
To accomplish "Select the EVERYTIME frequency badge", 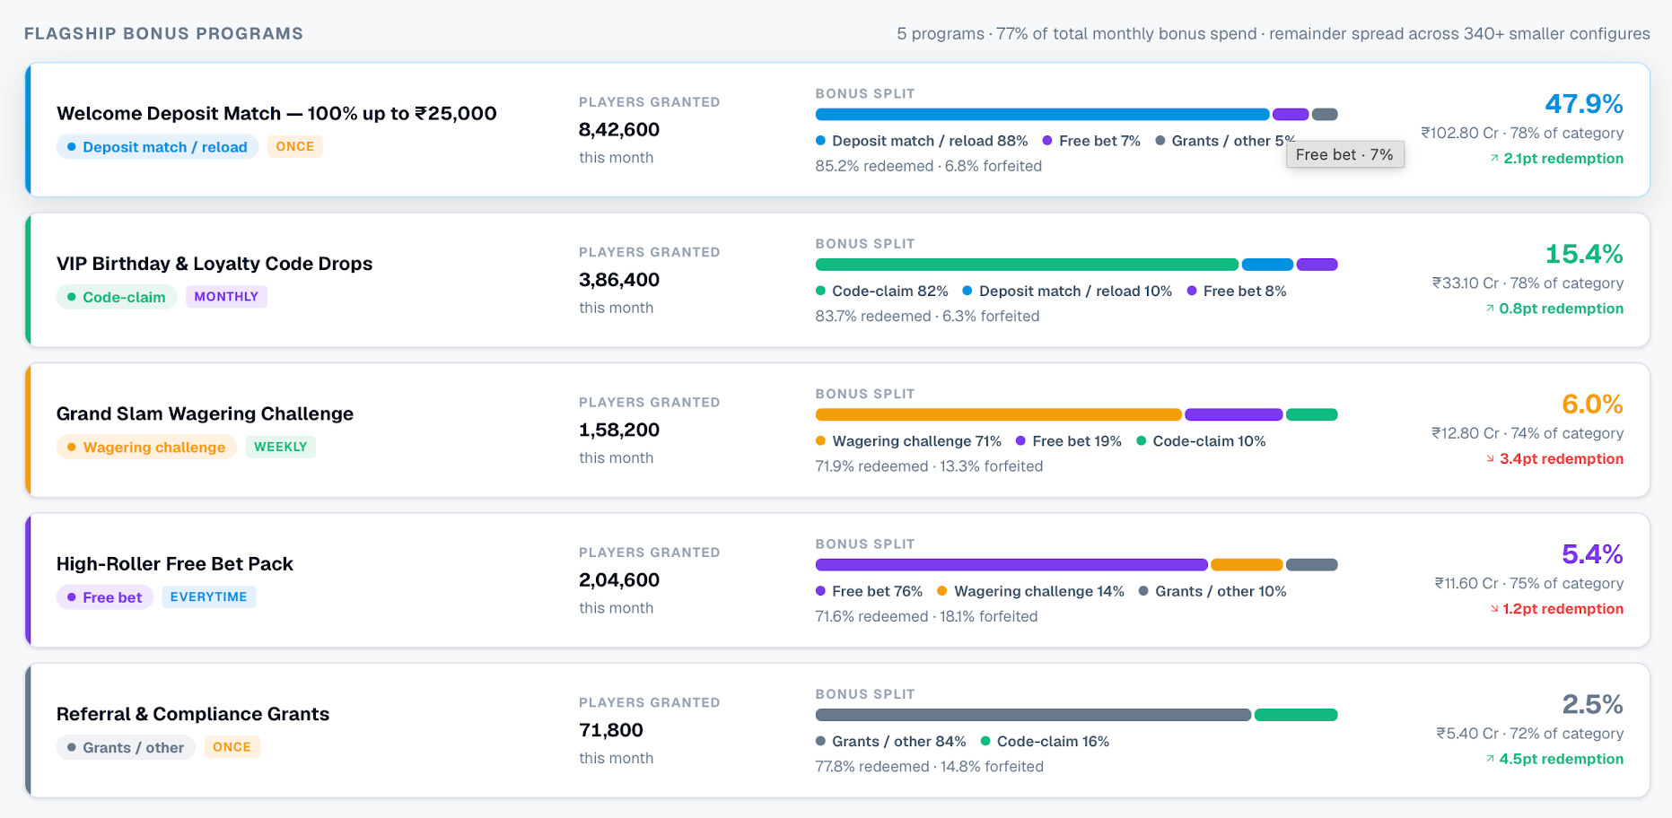I will click(208, 597).
